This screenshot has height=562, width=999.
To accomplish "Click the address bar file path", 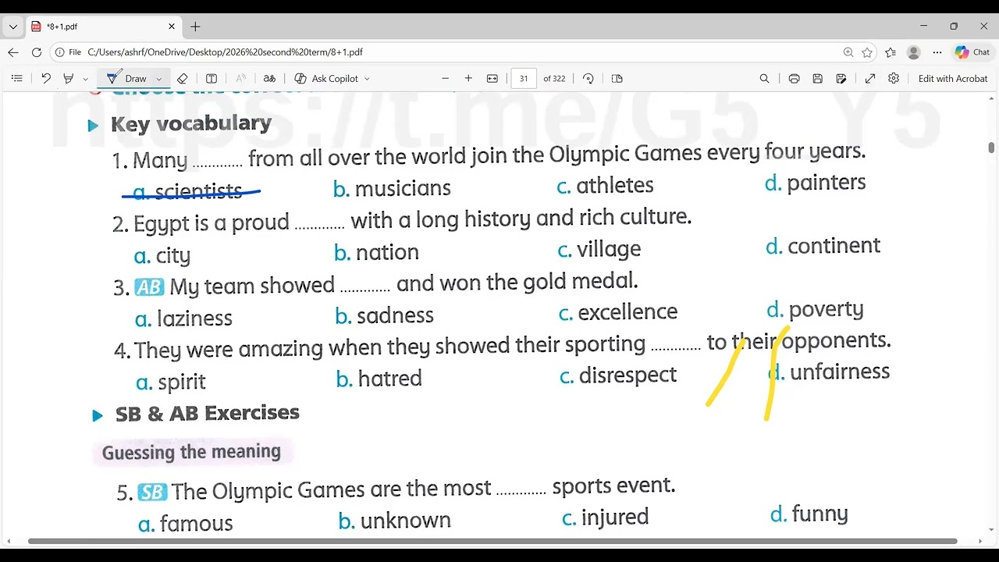I will coord(226,52).
